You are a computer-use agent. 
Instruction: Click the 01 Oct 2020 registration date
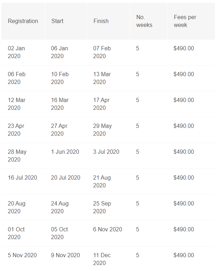click(x=16, y=233)
